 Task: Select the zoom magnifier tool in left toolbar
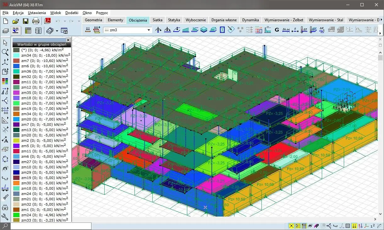5,52
